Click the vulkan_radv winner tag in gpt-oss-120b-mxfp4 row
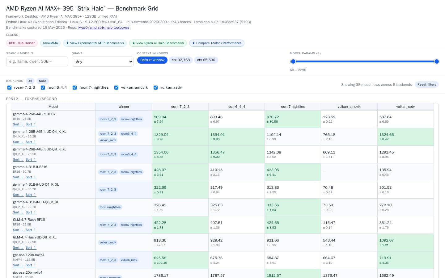 click(x=129, y=260)
